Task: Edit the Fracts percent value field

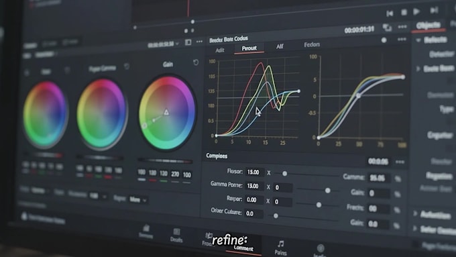Action: [378, 209]
